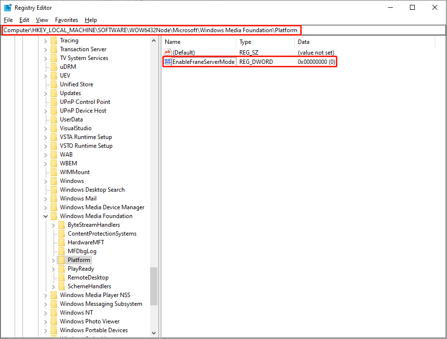Screen dimensions: 447x339
Task: Expand the Windows Media Device Manager key
Action: tap(46, 208)
